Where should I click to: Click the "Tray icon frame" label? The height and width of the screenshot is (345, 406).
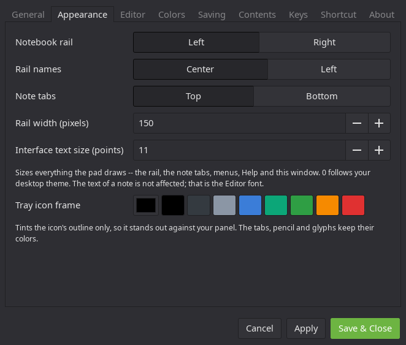[x=48, y=205]
